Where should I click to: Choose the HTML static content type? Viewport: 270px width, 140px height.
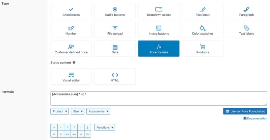tap(115, 77)
